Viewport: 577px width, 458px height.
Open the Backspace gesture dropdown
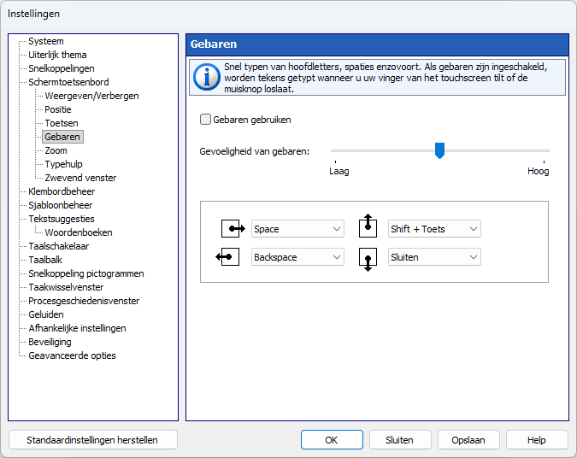pyautogui.click(x=297, y=257)
